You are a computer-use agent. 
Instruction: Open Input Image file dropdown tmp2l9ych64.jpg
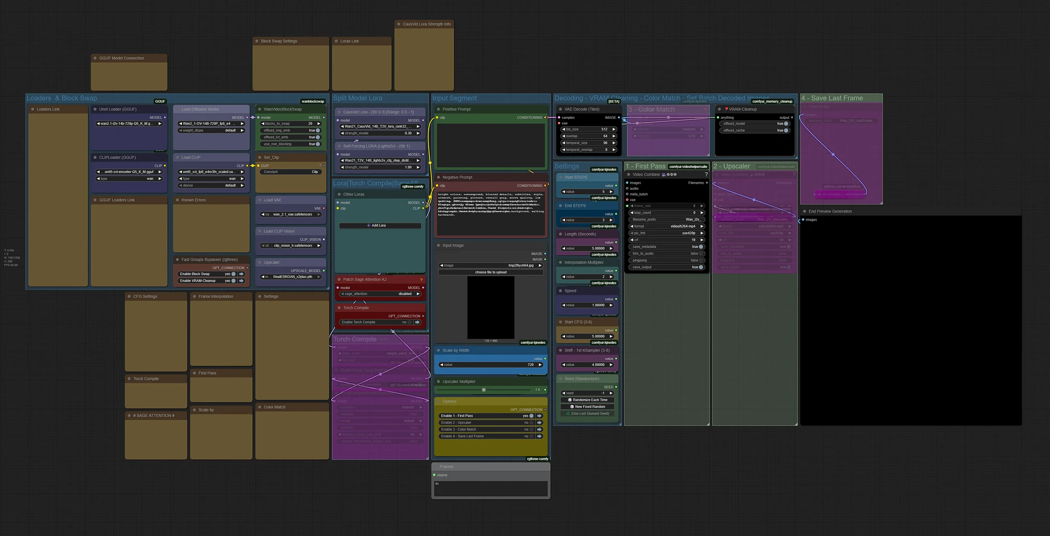pyautogui.click(x=491, y=265)
